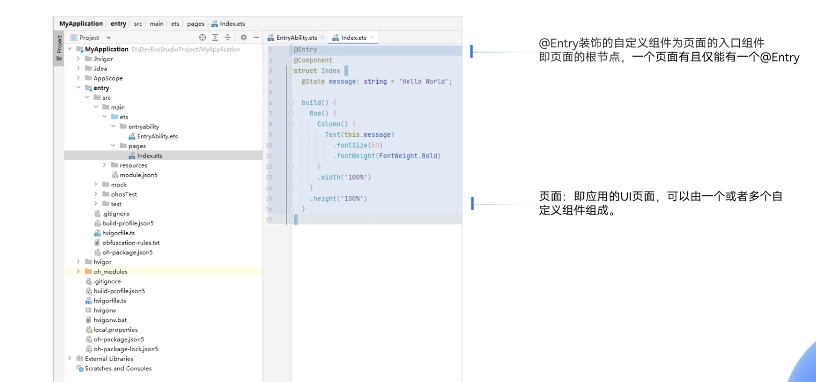
Task: Expand the ohosTest folder
Action: pyautogui.click(x=96, y=194)
